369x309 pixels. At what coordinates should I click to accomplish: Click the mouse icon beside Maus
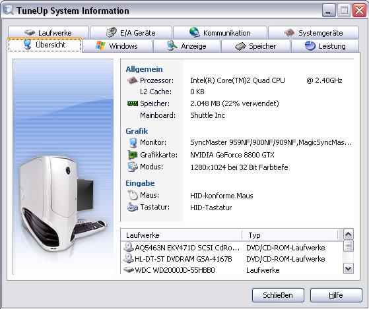click(x=133, y=195)
